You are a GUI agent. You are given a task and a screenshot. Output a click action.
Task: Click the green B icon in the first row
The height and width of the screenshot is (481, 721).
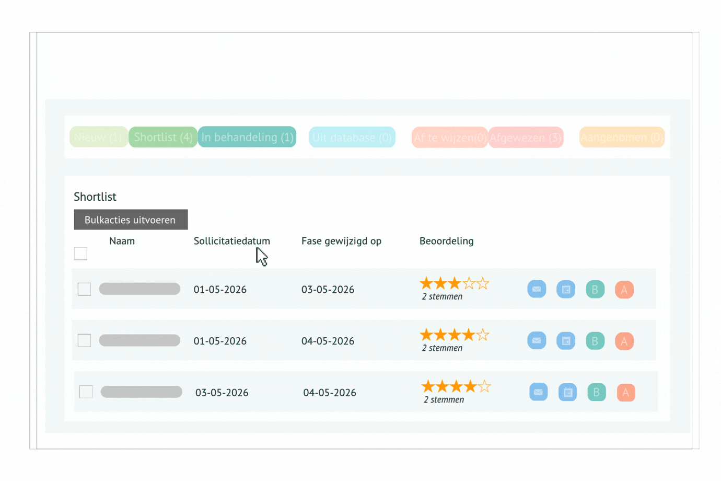tap(595, 289)
